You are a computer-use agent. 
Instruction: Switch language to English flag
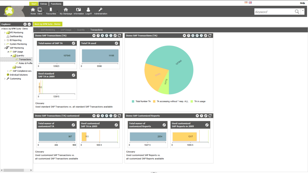pyautogui.click(x=250, y=2)
